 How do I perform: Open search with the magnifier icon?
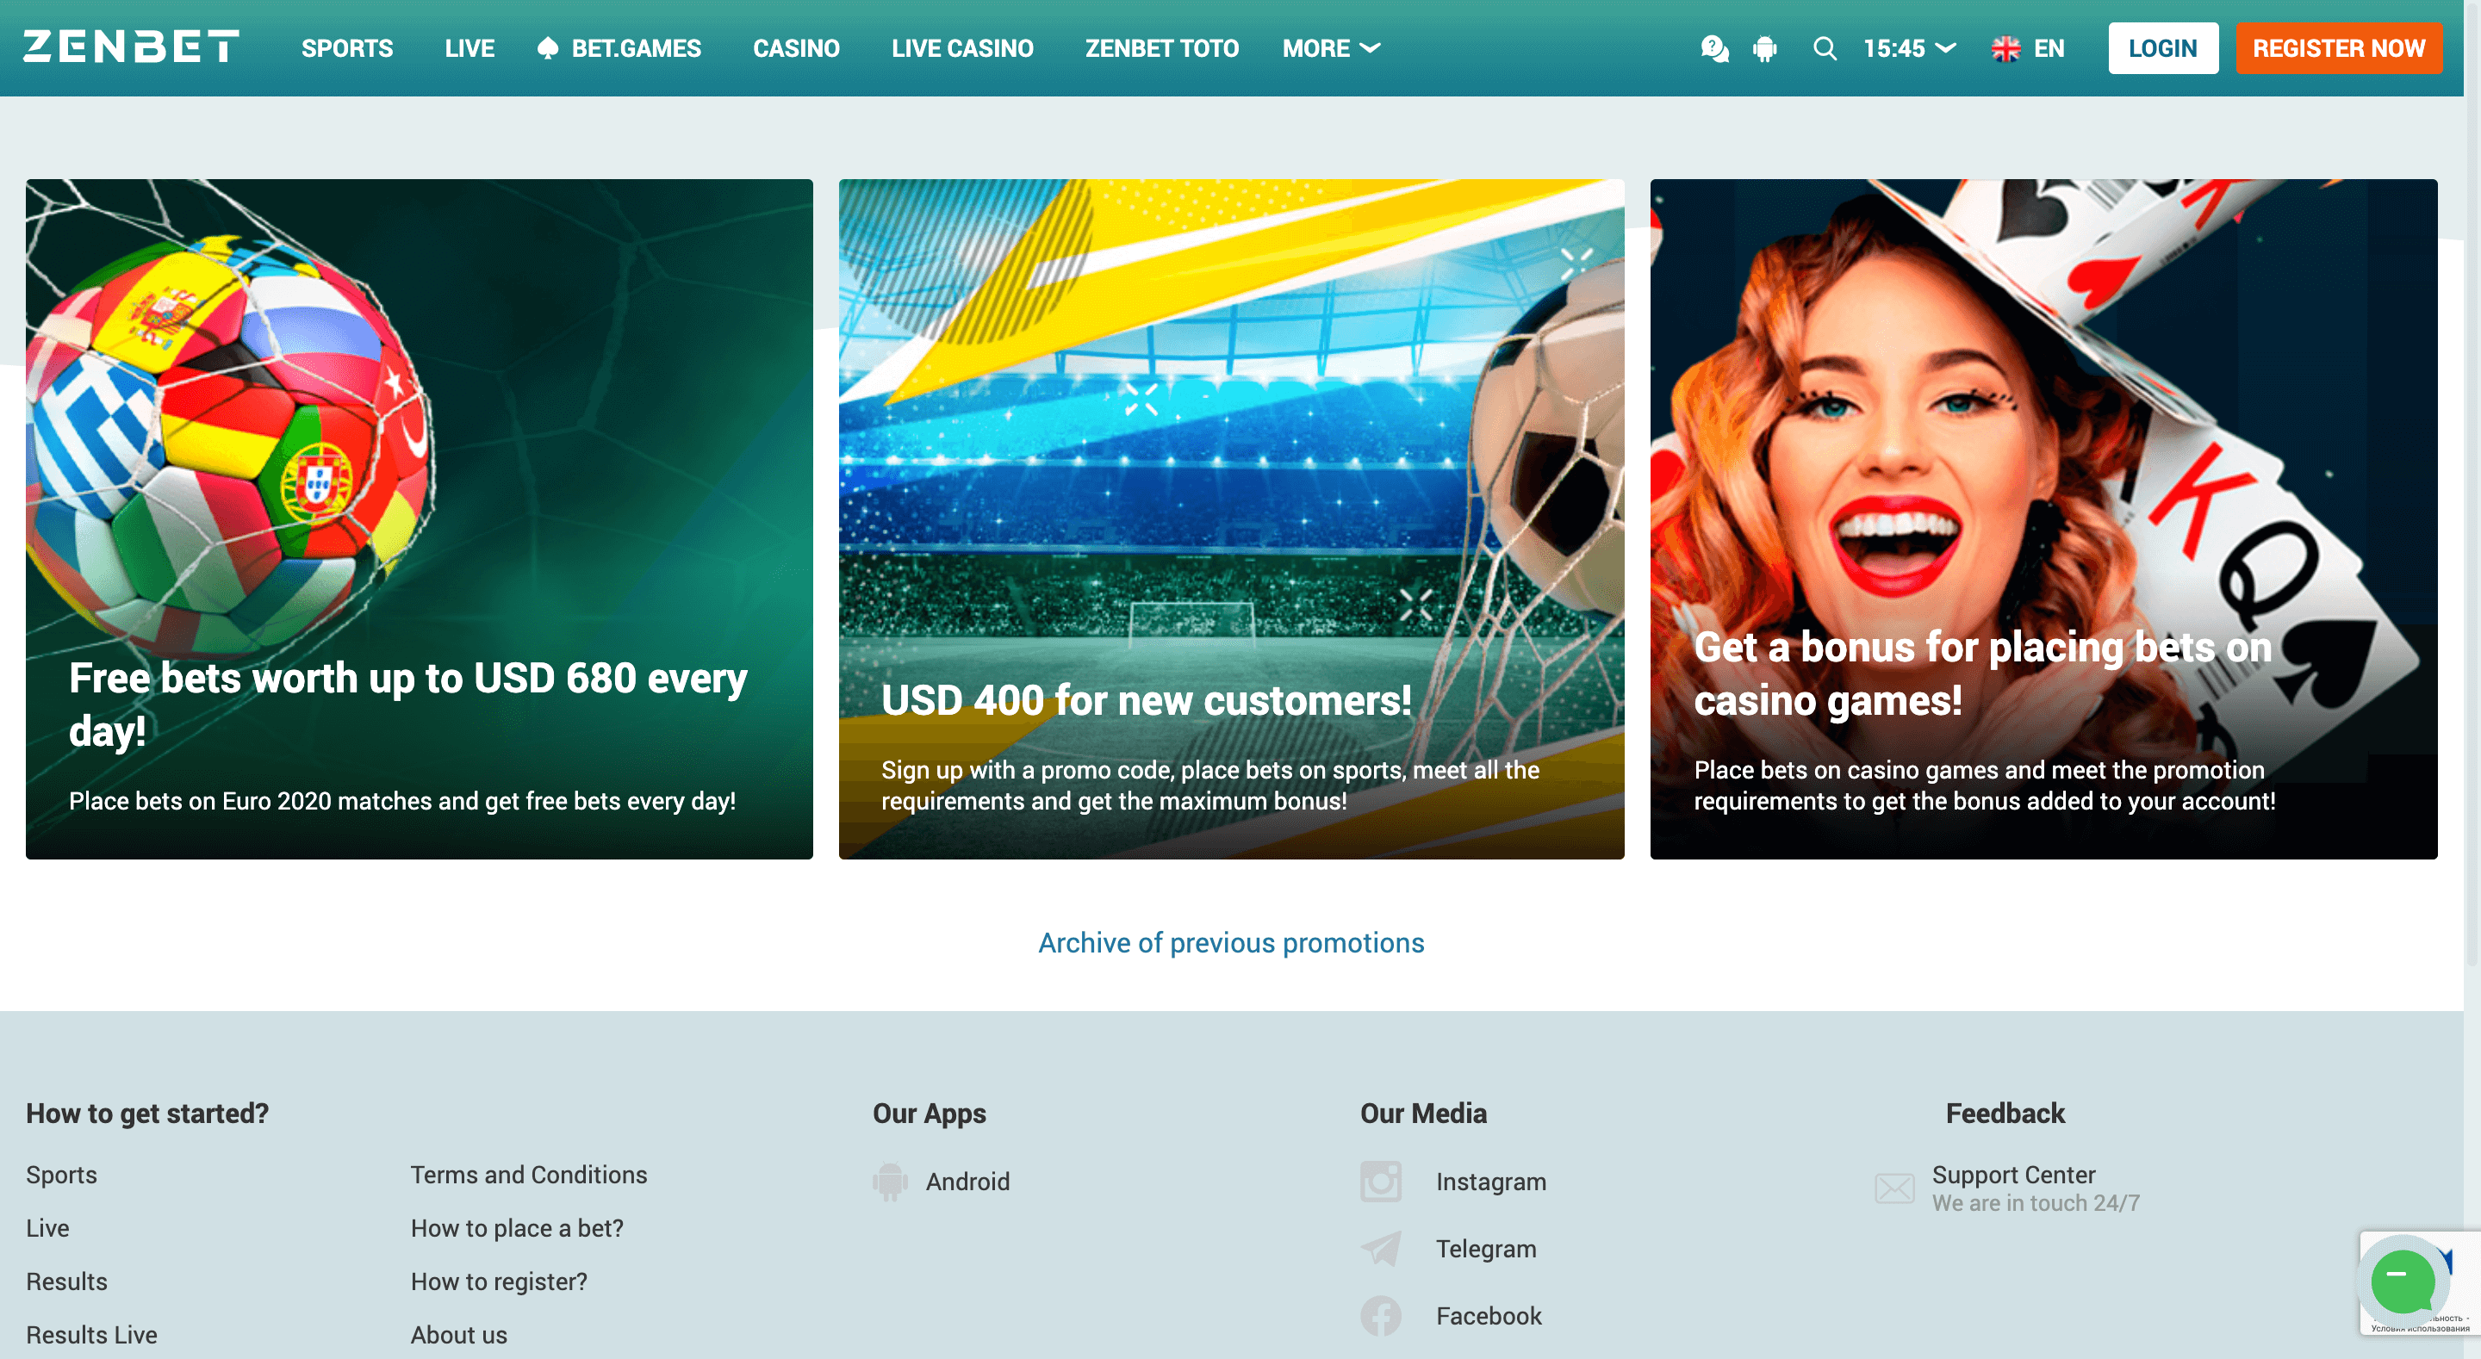[1825, 48]
